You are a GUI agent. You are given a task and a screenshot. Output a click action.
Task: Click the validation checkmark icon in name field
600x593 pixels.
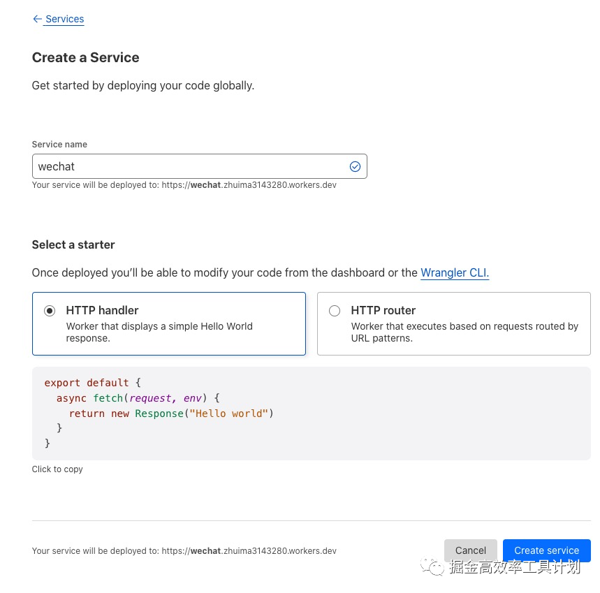coord(355,166)
